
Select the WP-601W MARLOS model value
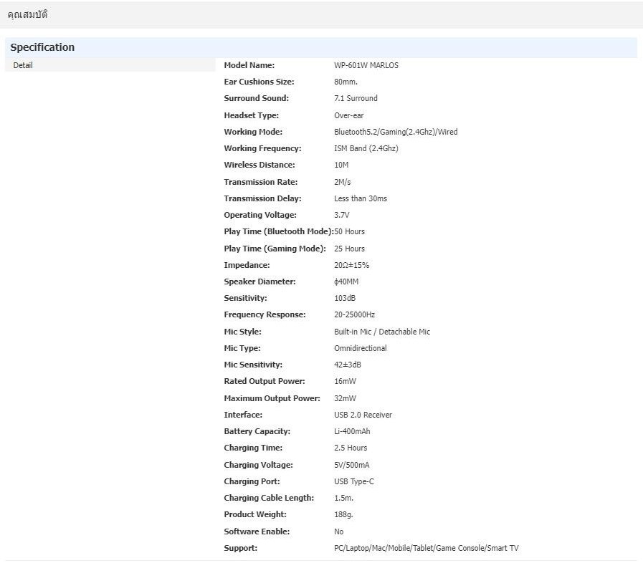pos(366,65)
